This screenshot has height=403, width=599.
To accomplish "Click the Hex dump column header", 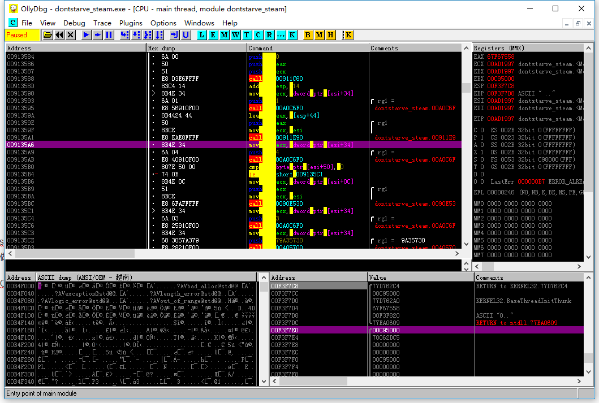I will [x=197, y=48].
